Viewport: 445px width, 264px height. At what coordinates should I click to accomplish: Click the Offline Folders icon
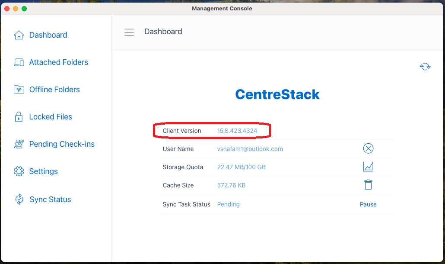[x=19, y=90]
